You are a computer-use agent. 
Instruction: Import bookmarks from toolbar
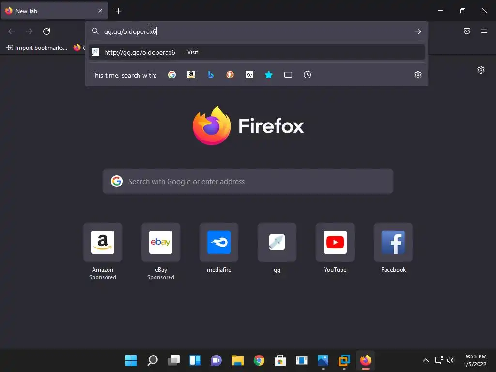tap(37, 48)
